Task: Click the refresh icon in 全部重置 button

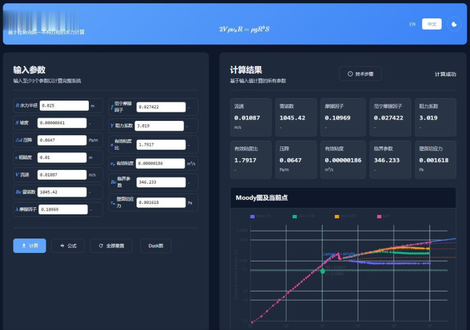Action: coord(101,246)
